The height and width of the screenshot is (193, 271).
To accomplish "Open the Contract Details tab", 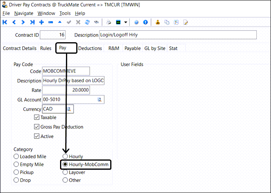I will [x=20, y=48].
